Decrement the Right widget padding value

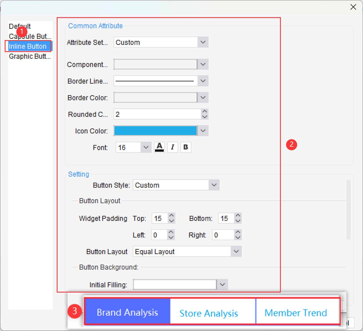tap(238, 237)
